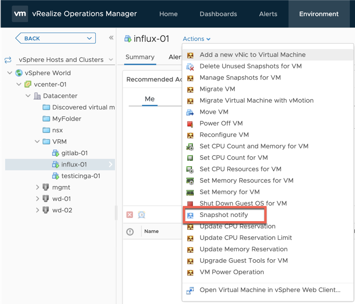Click the criticality circle icon in table header

[130, 232]
